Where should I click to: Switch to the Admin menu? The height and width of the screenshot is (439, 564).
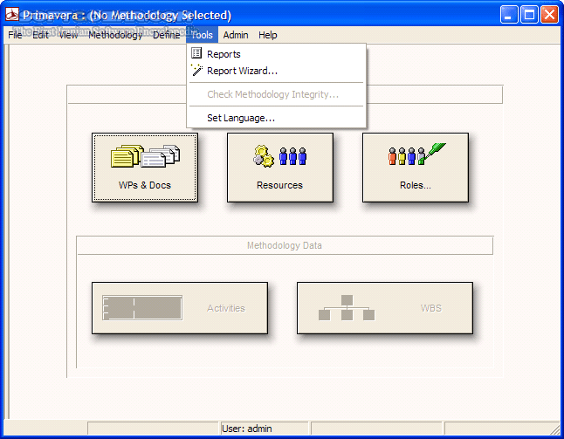(235, 35)
